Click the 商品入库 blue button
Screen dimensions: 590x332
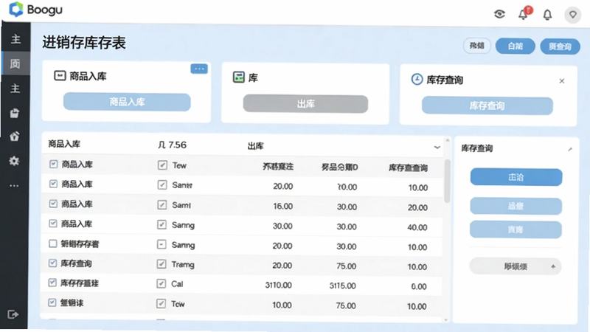pos(127,102)
